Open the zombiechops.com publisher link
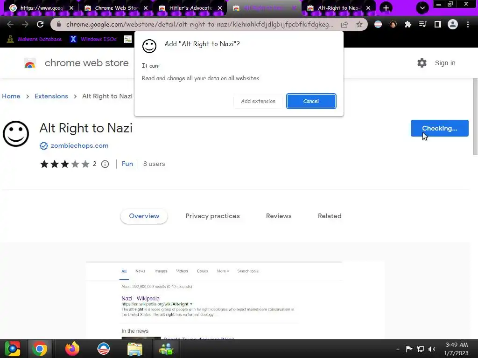 [79, 146]
